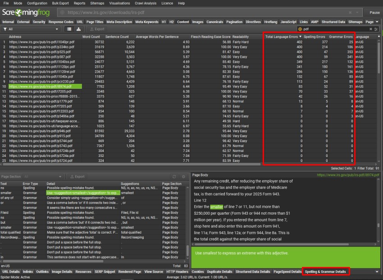Refresh the spelling details panel
The height and width of the screenshot is (280, 383).
(174, 176)
